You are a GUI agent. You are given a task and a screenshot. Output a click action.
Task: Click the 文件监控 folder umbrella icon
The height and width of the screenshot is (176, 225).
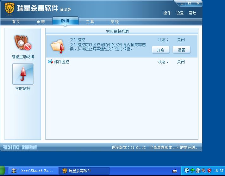(57, 46)
